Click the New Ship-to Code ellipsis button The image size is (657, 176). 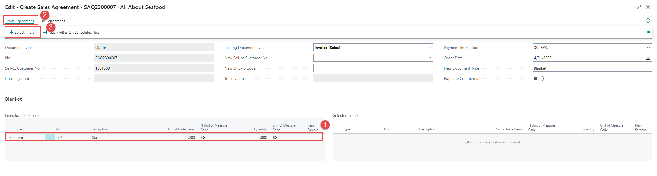(429, 68)
